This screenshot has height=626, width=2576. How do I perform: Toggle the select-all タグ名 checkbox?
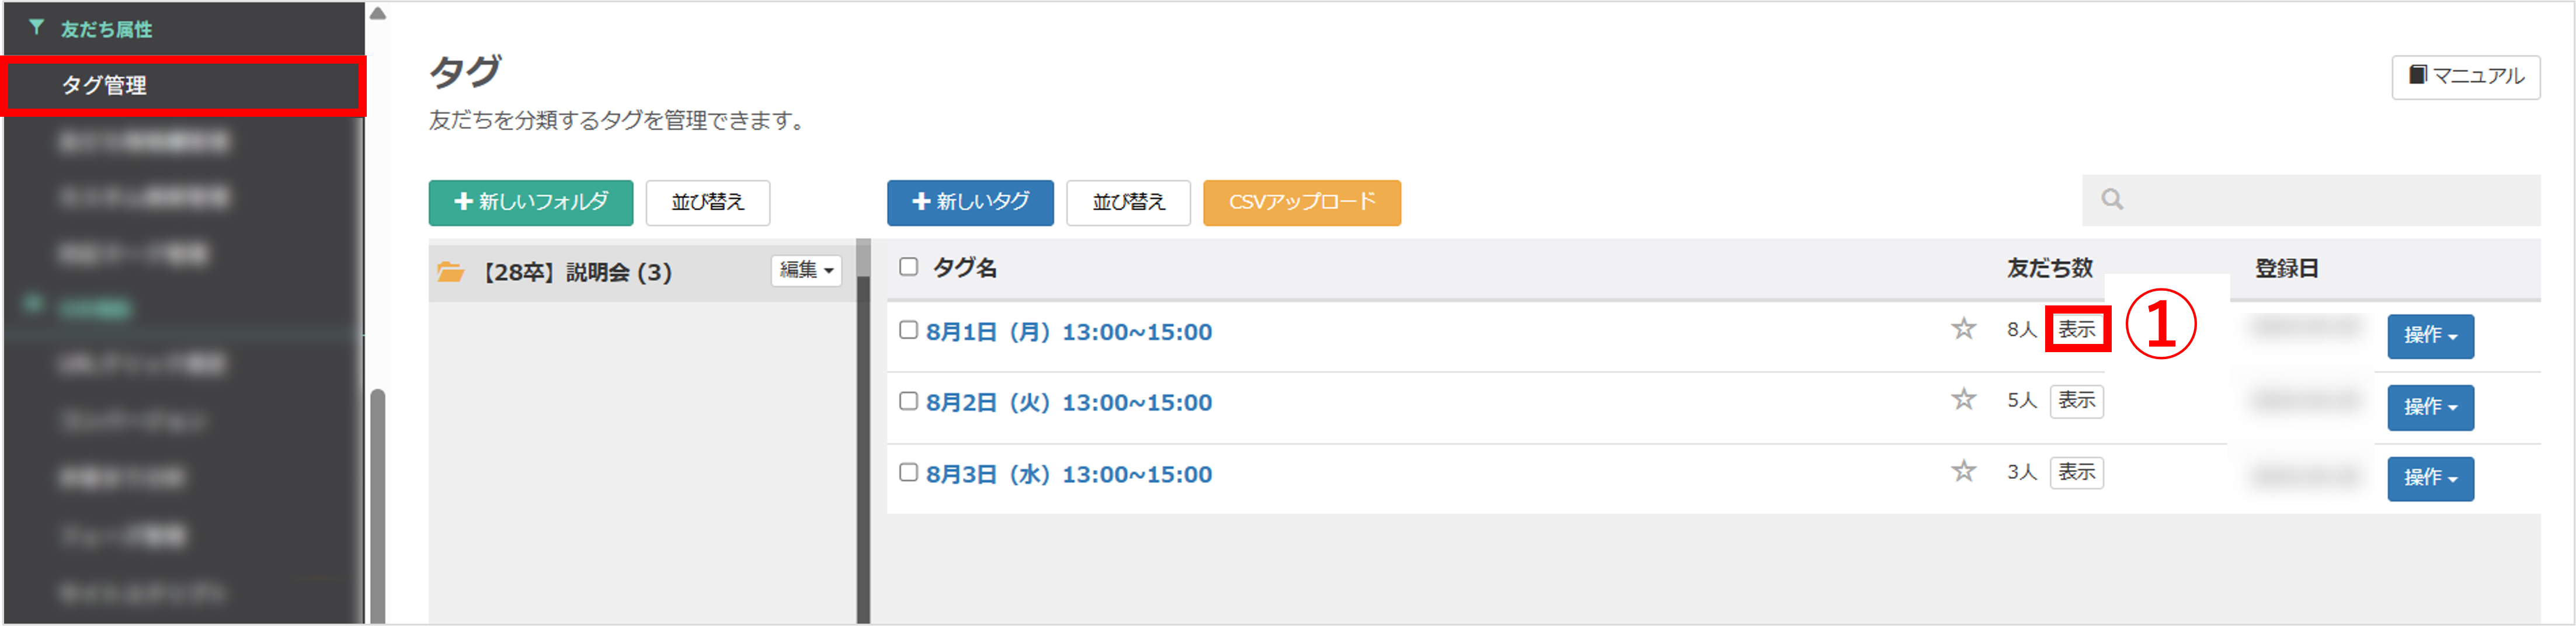908,267
